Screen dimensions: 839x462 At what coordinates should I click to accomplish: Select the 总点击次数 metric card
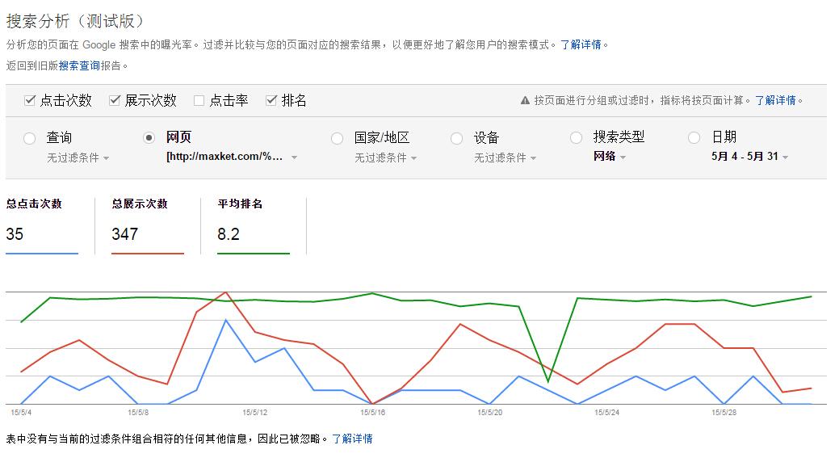42,226
